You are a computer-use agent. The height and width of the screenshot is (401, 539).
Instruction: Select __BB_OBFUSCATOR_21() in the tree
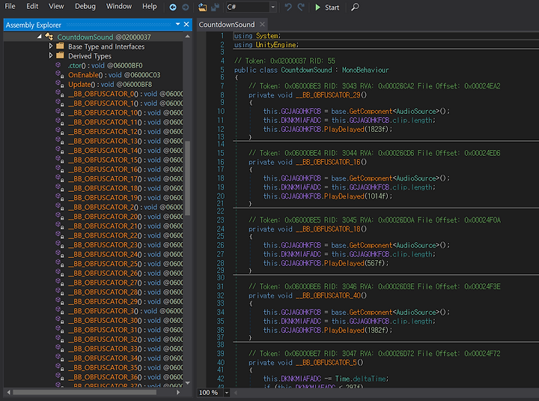coord(125,226)
